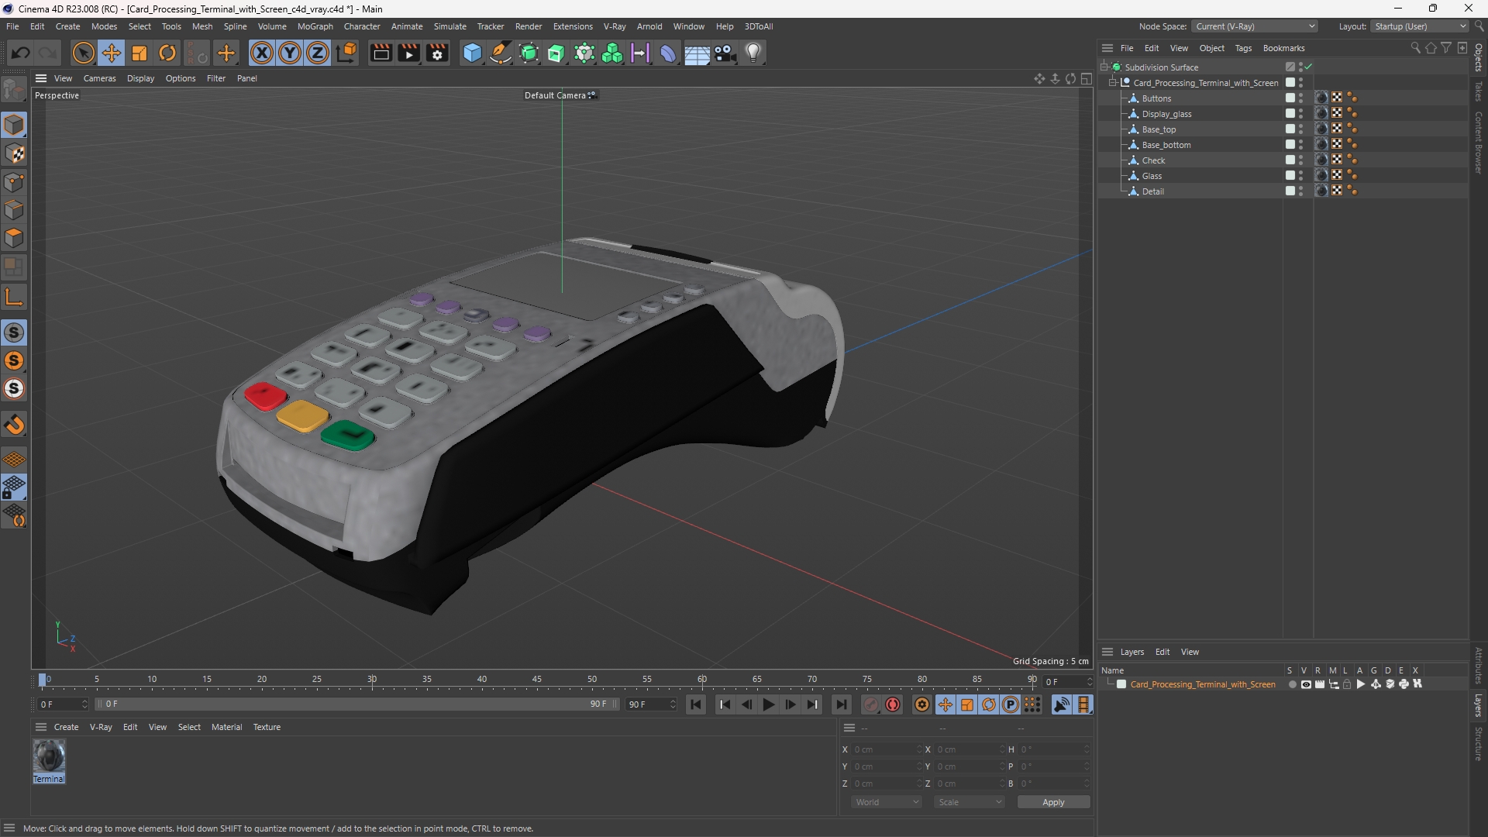The height and width of the screenshot is (837, 1488).
Task: Open material manager Create menu
Action: coord(66,727)
